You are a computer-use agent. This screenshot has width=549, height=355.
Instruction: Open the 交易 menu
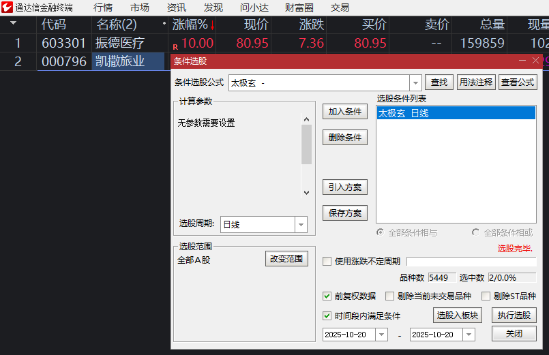340,7
